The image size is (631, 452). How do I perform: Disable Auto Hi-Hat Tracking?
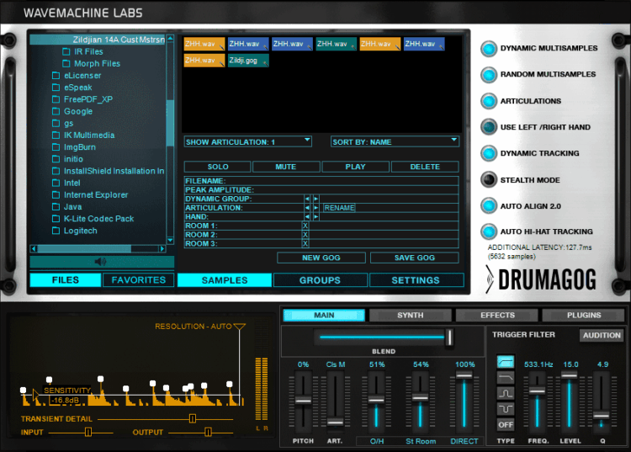tap(489, 231)
